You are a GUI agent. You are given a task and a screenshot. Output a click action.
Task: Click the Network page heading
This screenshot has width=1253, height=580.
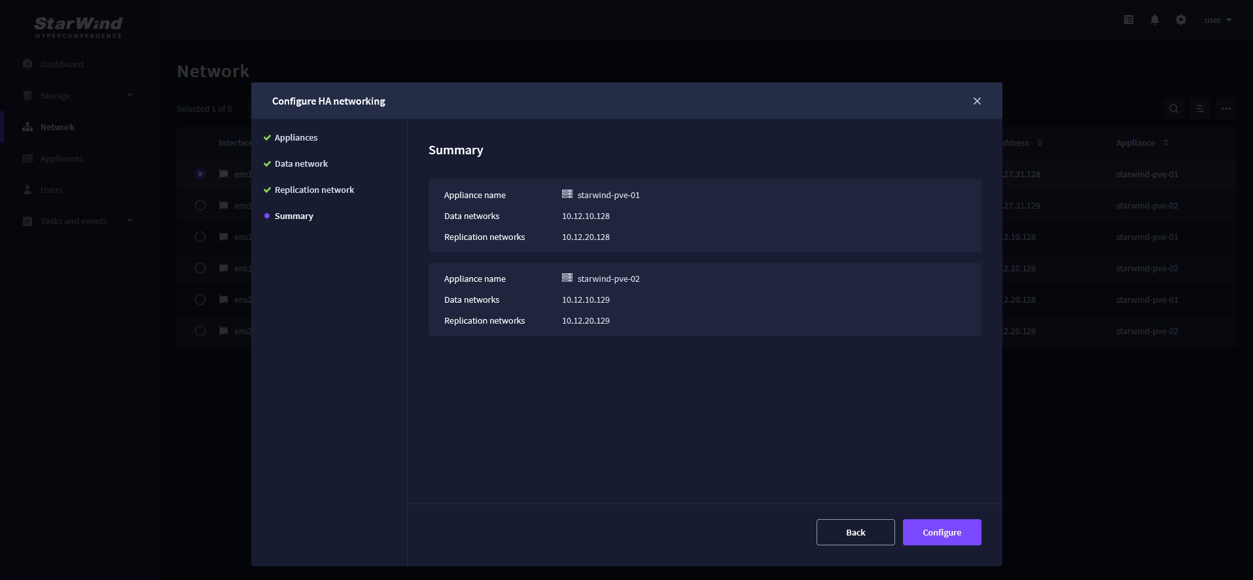point(213,71)
